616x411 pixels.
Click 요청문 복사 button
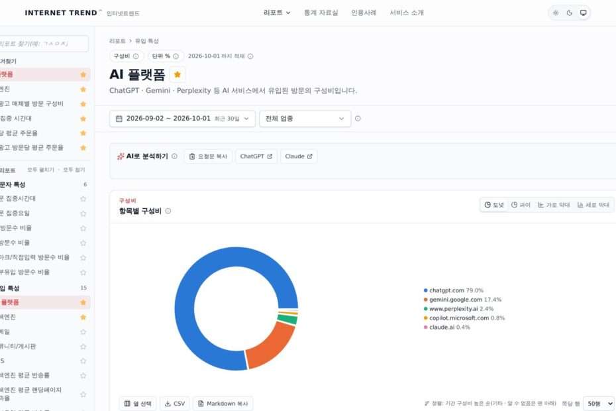(x=208, y=156)
